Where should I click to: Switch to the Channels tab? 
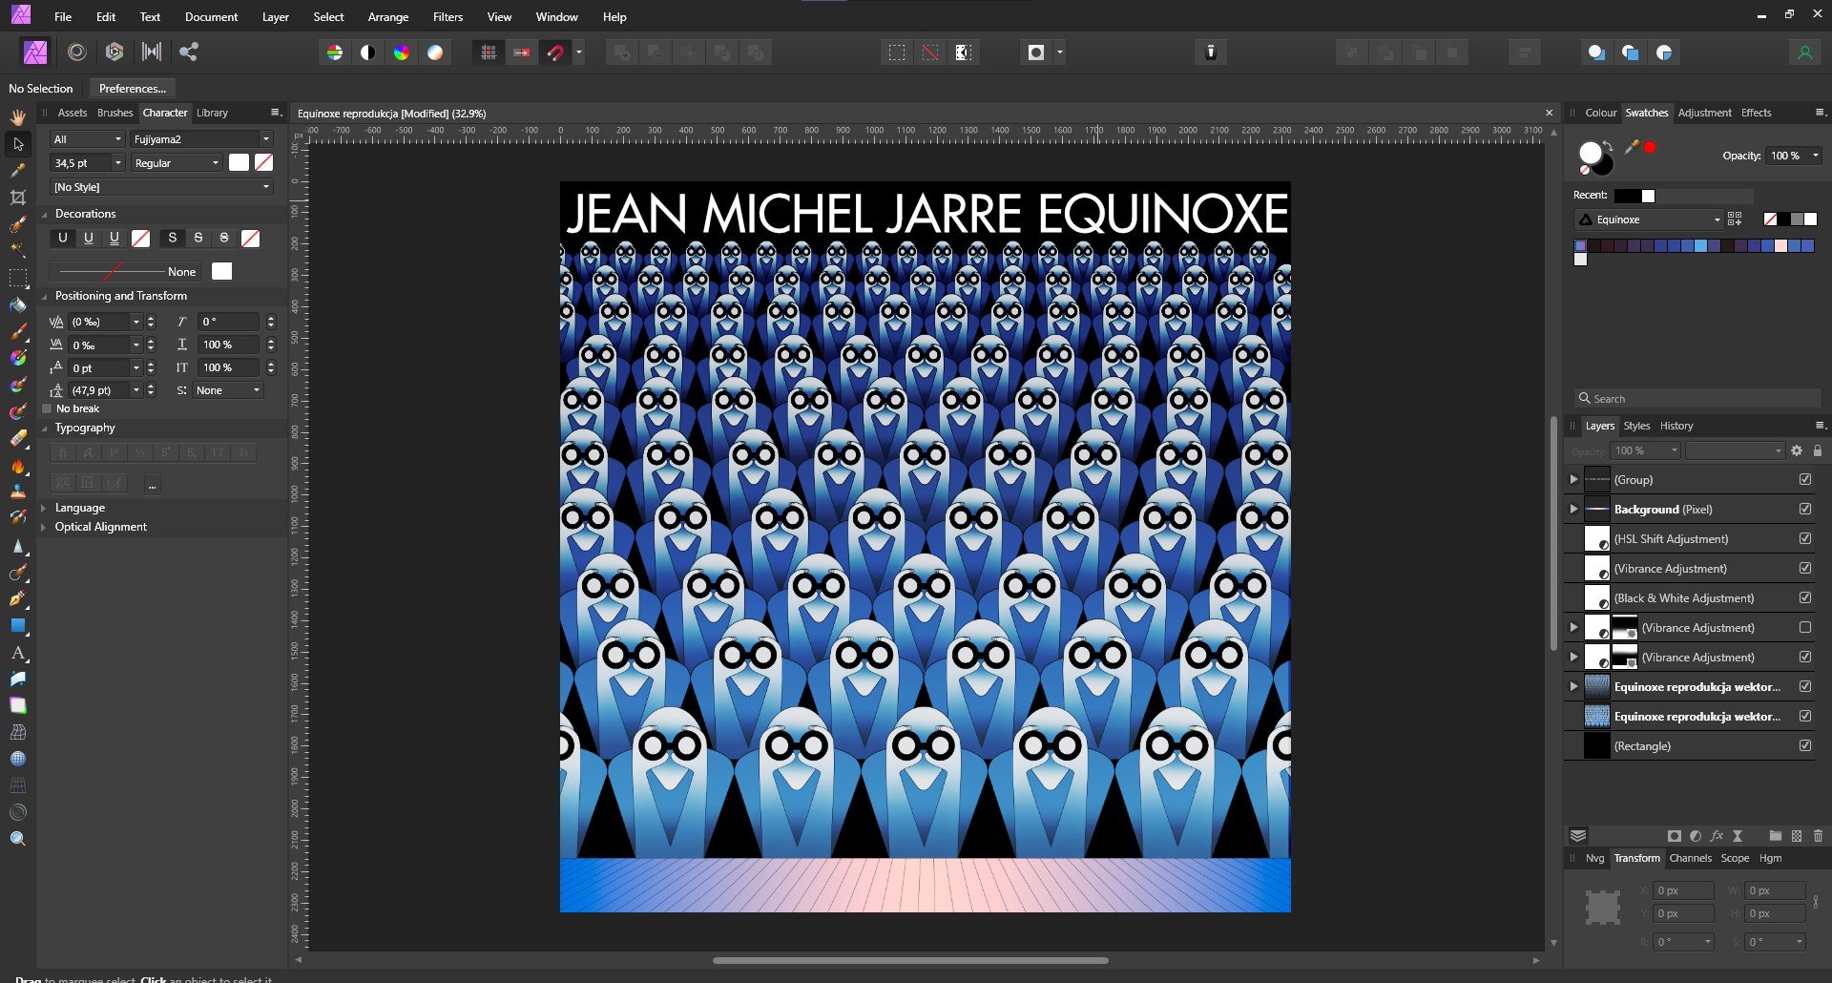click(x=1690, y=858)
